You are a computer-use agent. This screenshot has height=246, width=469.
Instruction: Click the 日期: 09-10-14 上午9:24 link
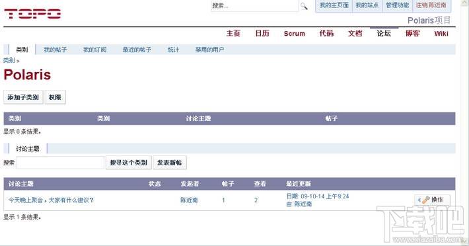(x=318, y=196)
